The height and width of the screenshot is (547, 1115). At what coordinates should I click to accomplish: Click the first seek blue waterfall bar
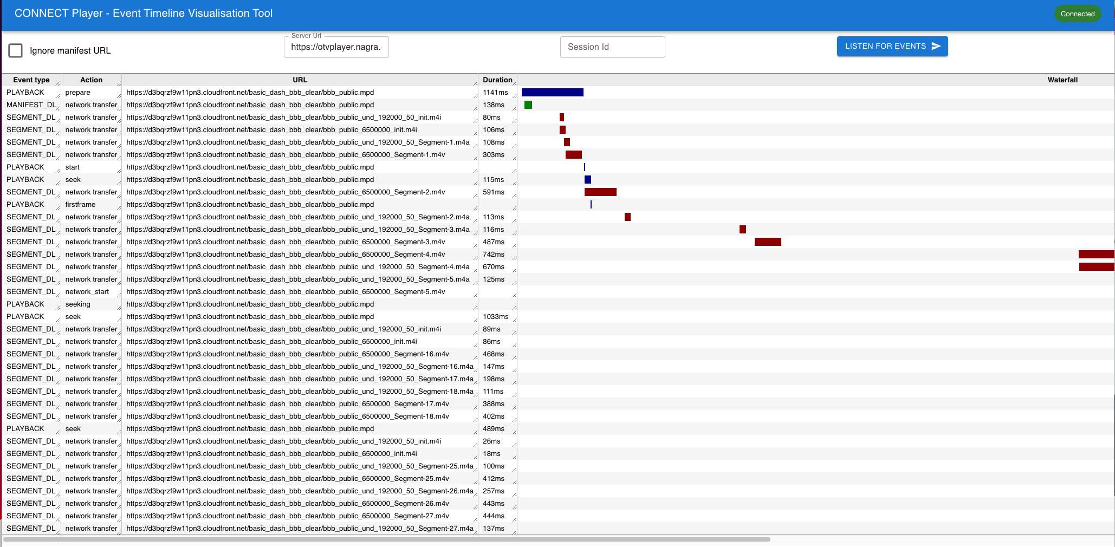[x=588, y=180]
